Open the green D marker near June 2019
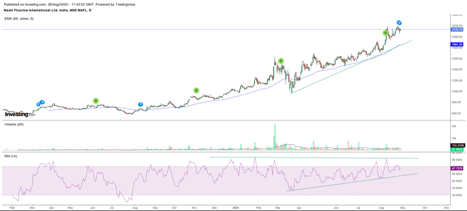The width and height of the screenshot is (467, 211). 96,101
